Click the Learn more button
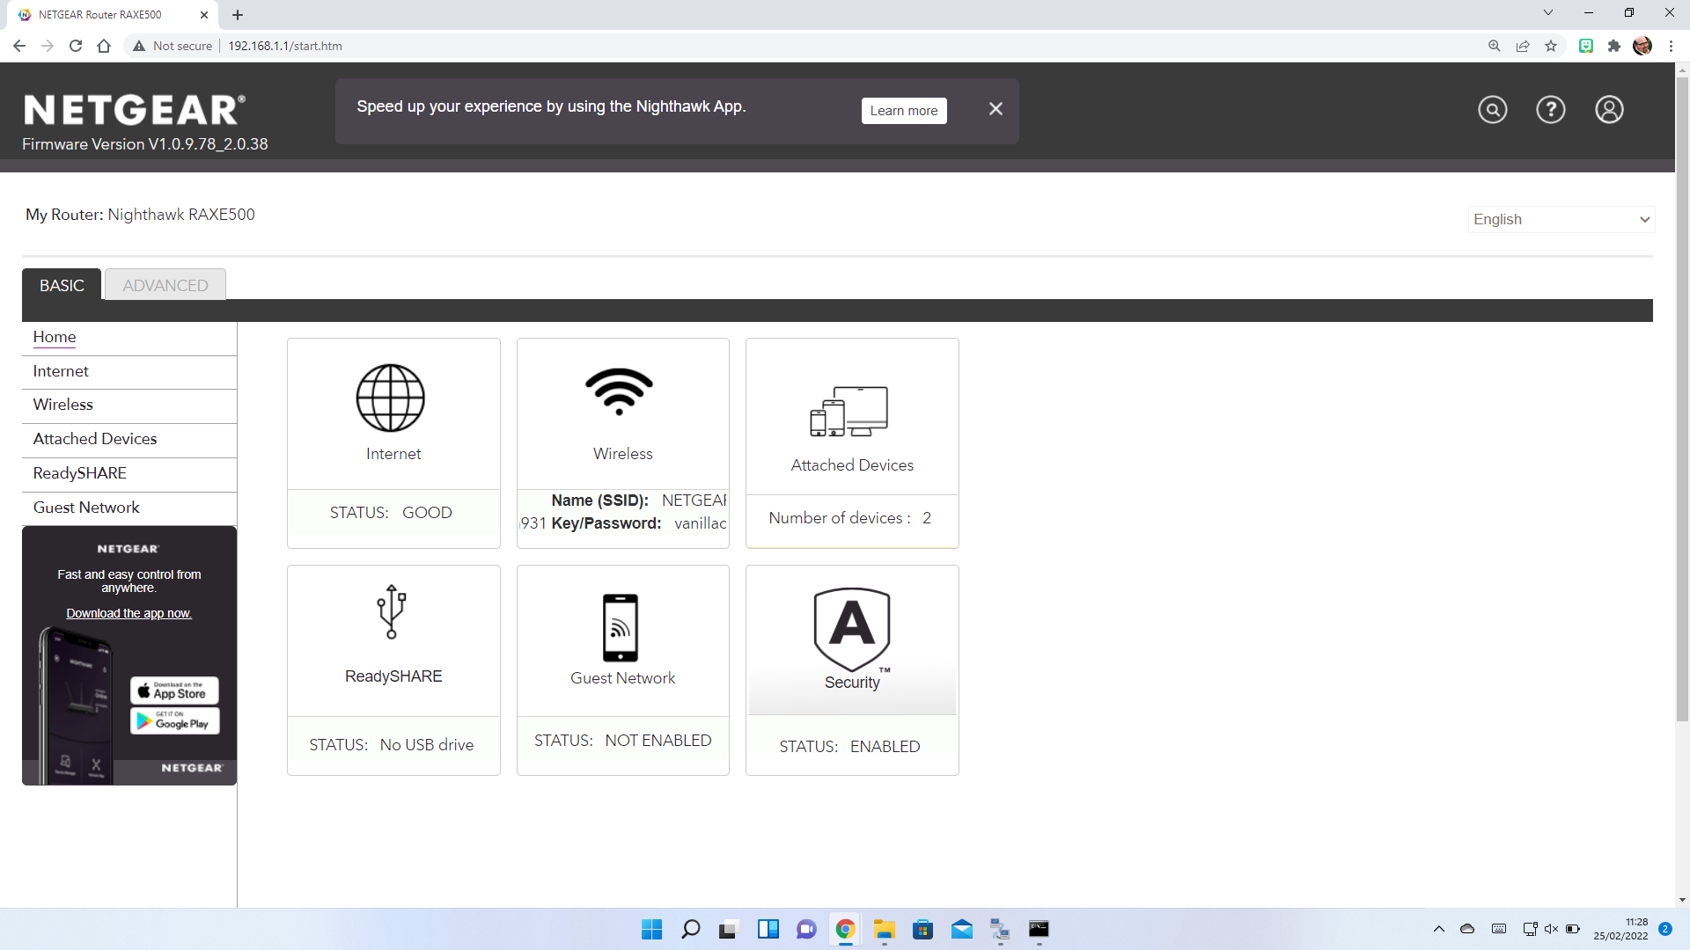 (x=904, y=111)
